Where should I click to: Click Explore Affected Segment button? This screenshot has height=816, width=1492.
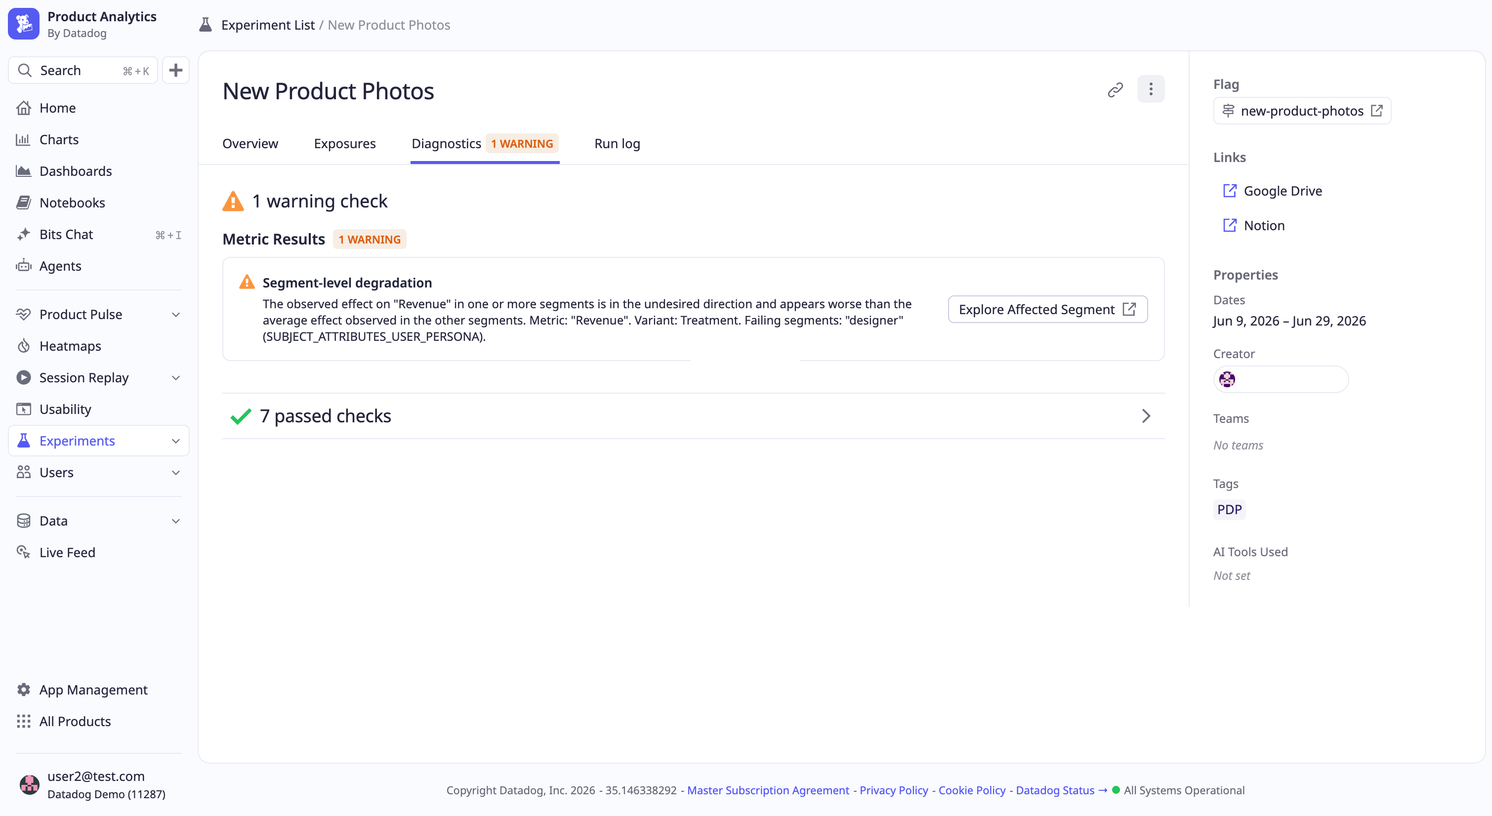pyautogui.click(x=1047, y=309)
